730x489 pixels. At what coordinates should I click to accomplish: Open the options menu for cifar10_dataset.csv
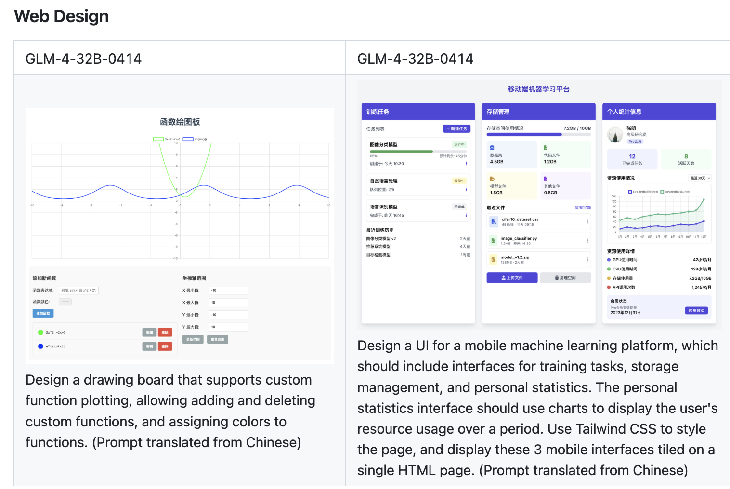[588, 222]
